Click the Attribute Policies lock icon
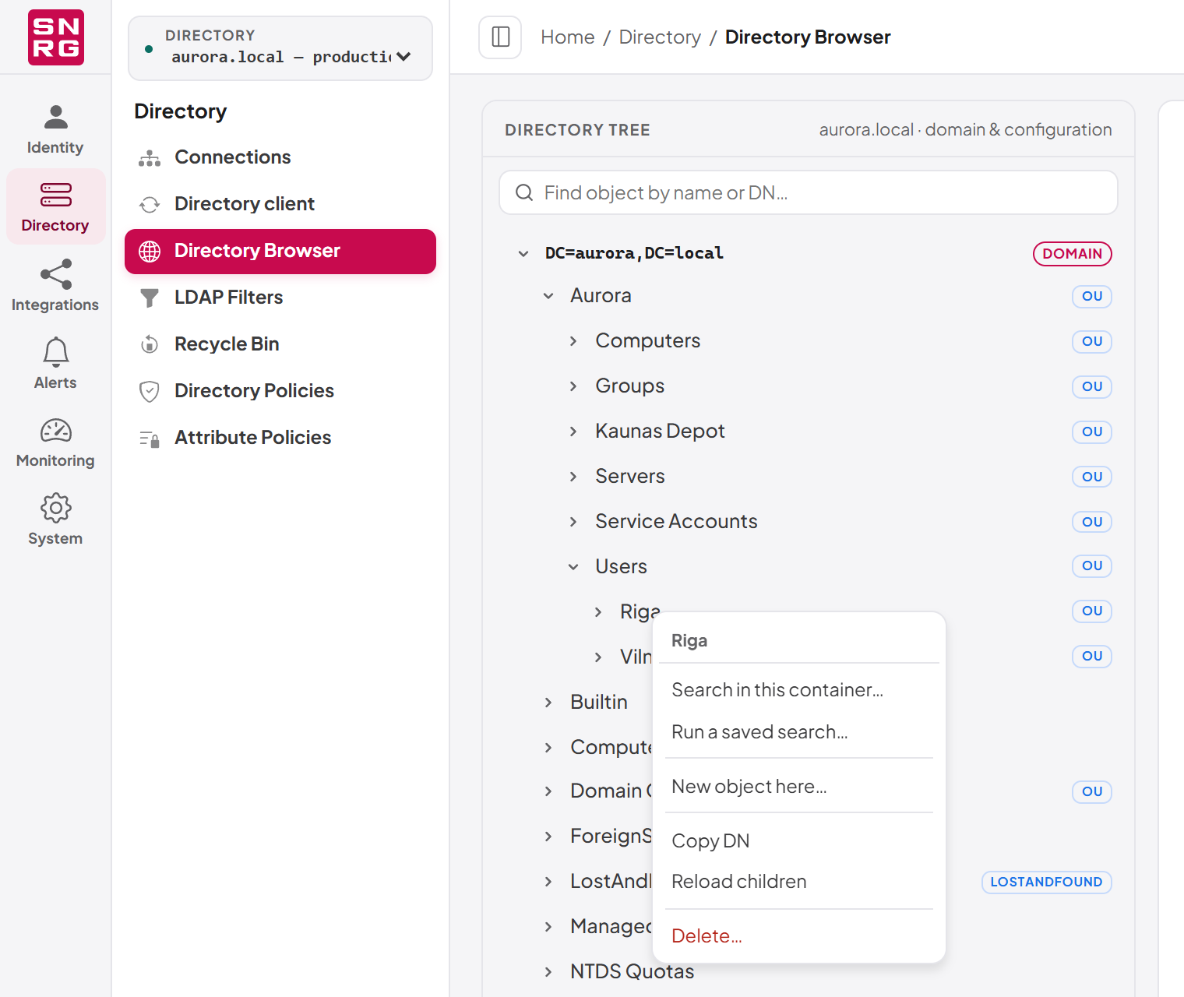This screenshot has height=997, width=1184. [x=150, y=439]
